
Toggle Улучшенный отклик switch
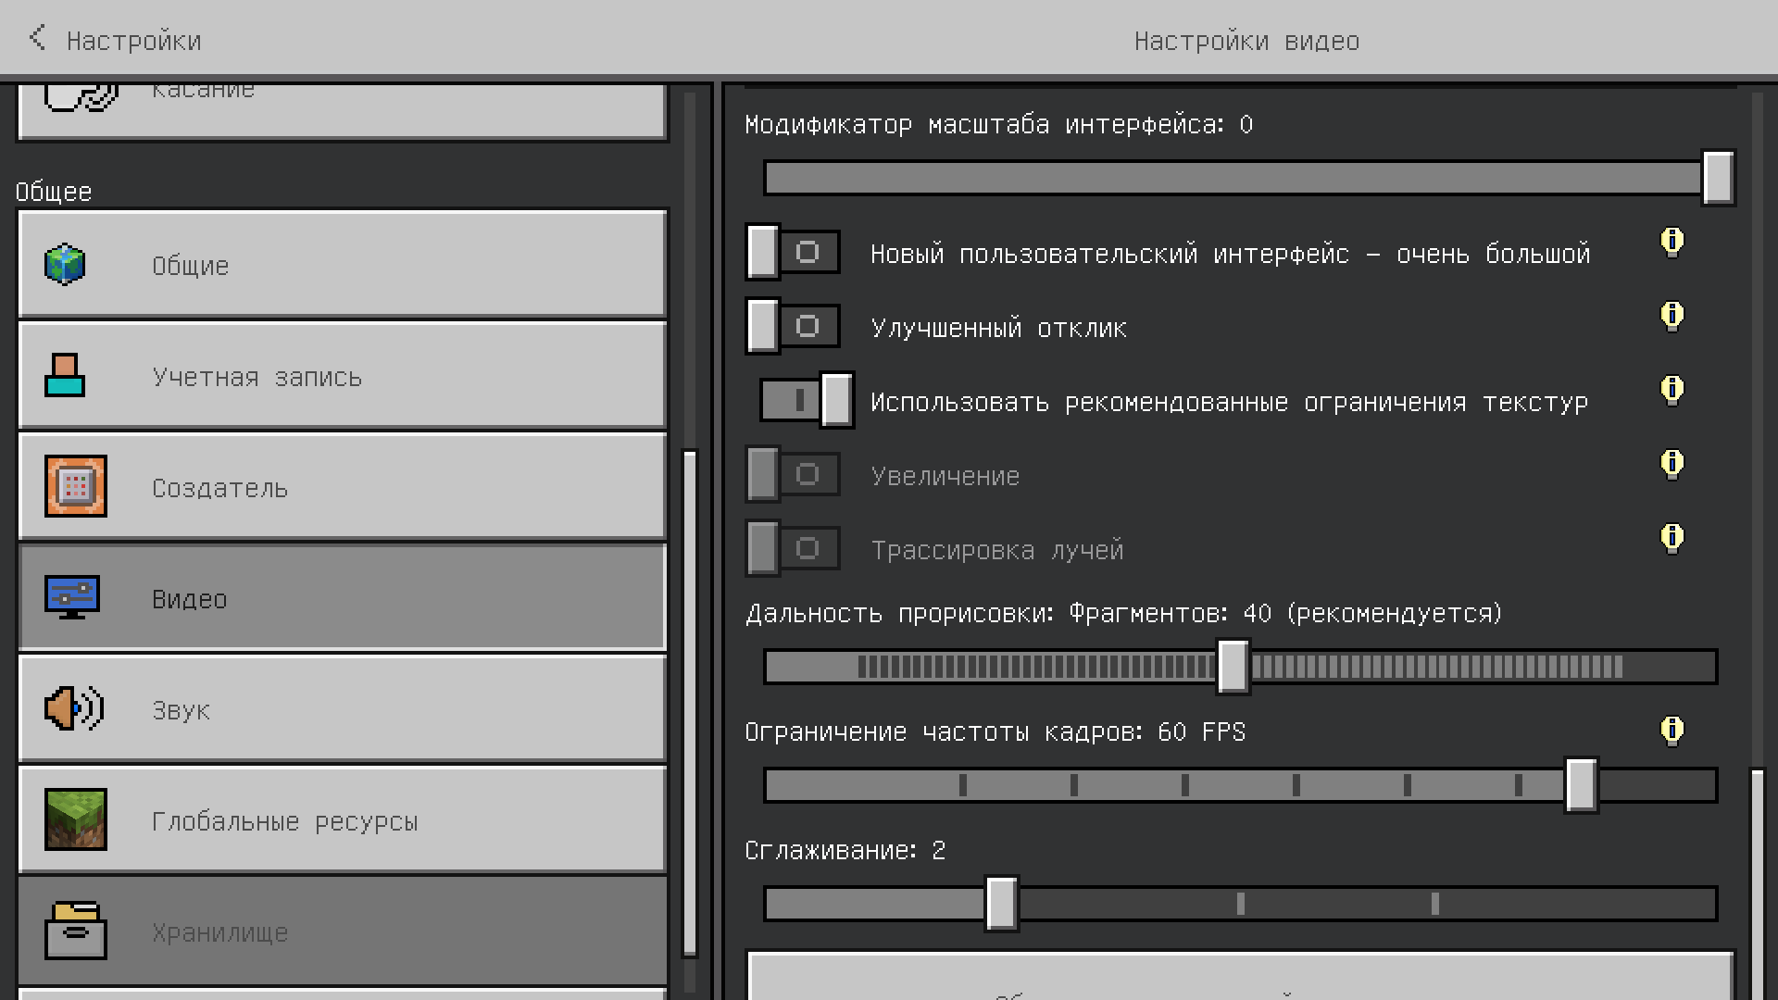[793, 326]
